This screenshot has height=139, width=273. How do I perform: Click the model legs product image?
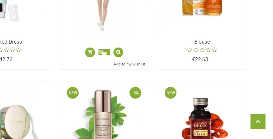(103, 15)
